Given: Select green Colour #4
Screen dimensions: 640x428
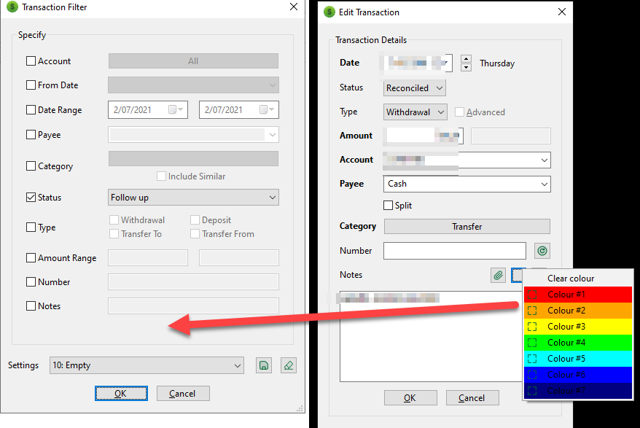Looking at the screenshot, I should click(x=578, y=342).
